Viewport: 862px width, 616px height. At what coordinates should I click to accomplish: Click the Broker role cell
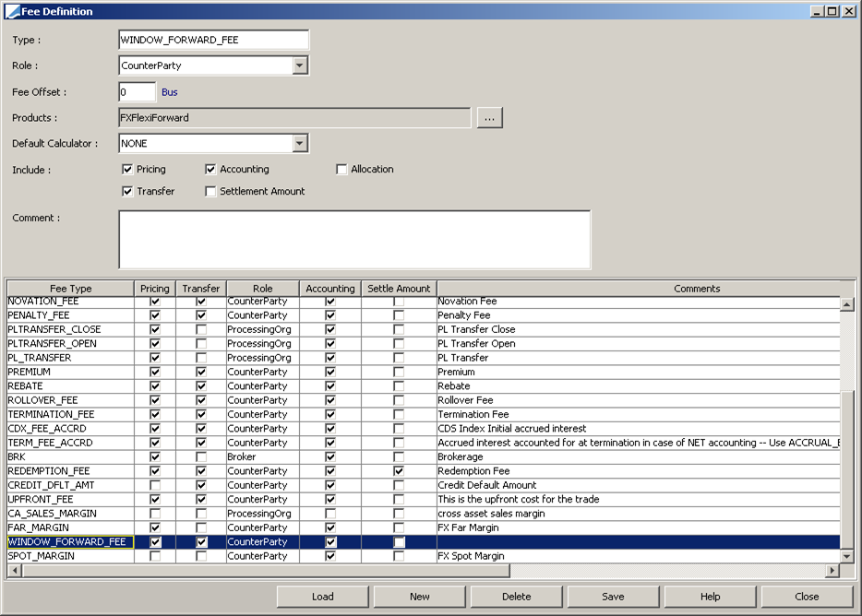263,456
